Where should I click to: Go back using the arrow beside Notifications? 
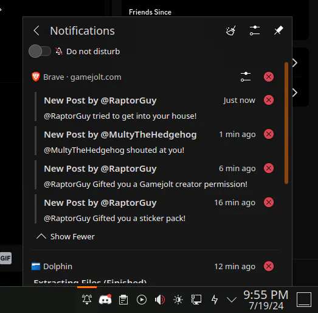coord(36,30)
